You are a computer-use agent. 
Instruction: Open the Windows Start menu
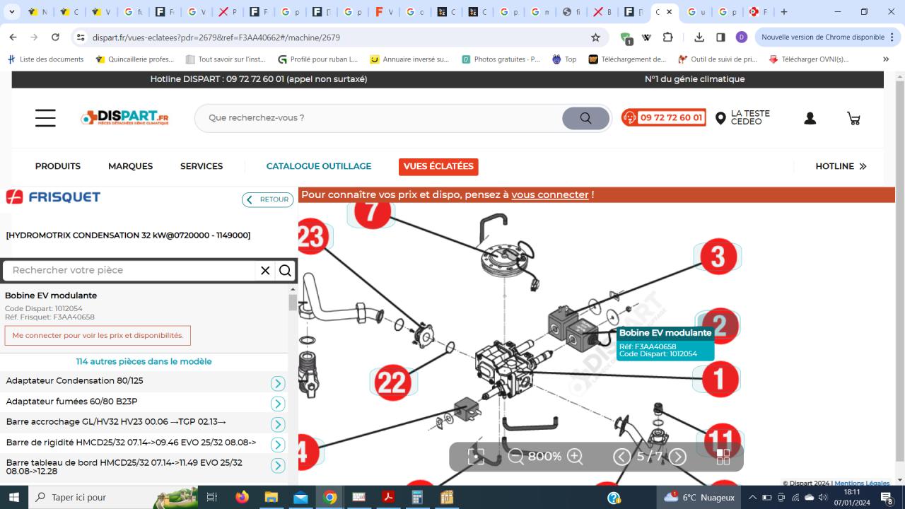tap(14, 497)
